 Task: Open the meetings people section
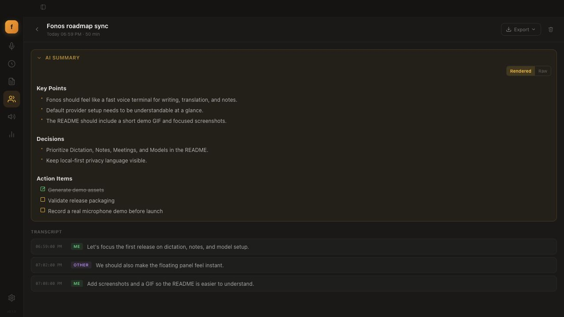[x=11, y=99]
